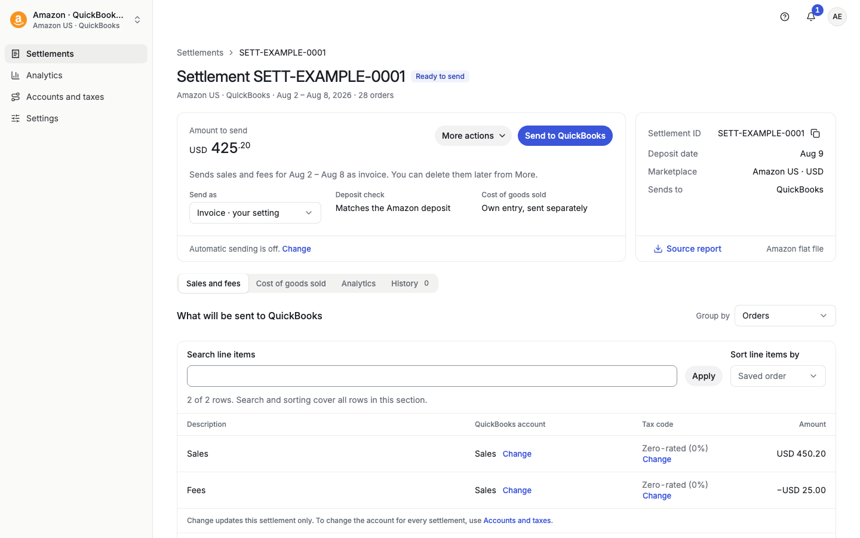Viewport: 860px width, 538px height.
Task: Click the Apply search button
Action: click(704, 376)
